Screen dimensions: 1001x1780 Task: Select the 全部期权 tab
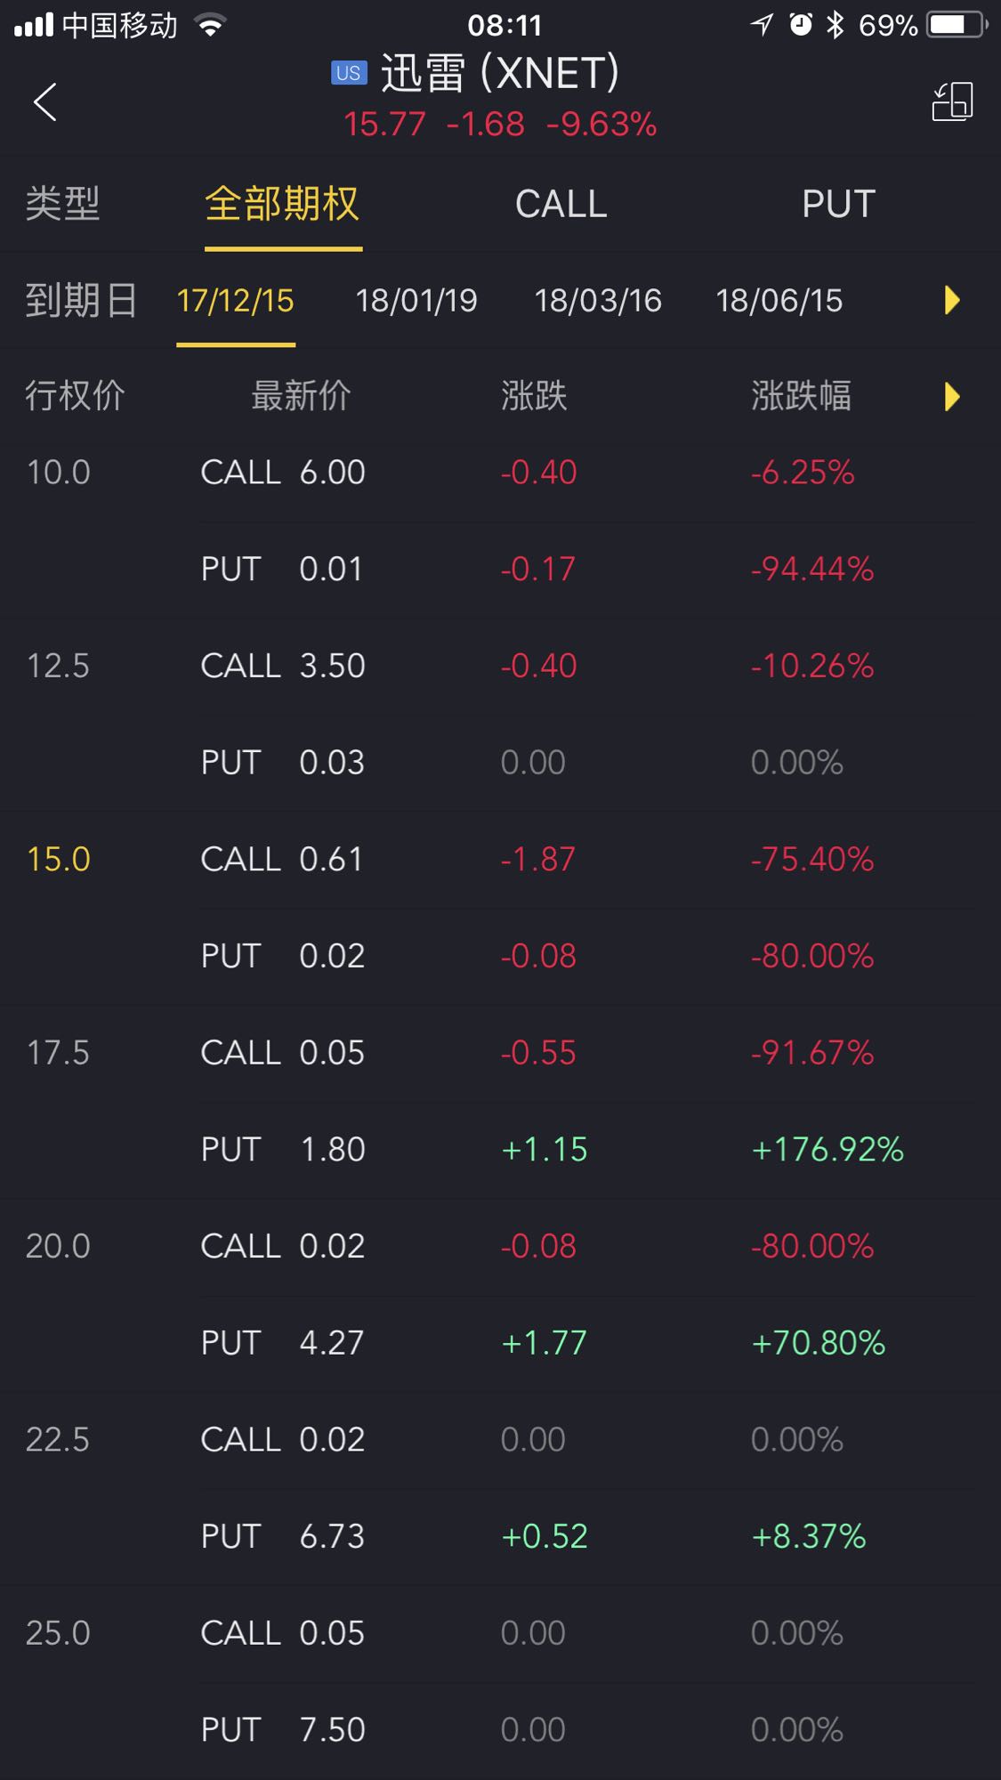[x=282, y=205]
